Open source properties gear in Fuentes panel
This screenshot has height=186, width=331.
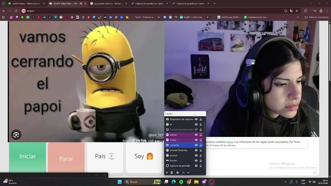[177, 173]
